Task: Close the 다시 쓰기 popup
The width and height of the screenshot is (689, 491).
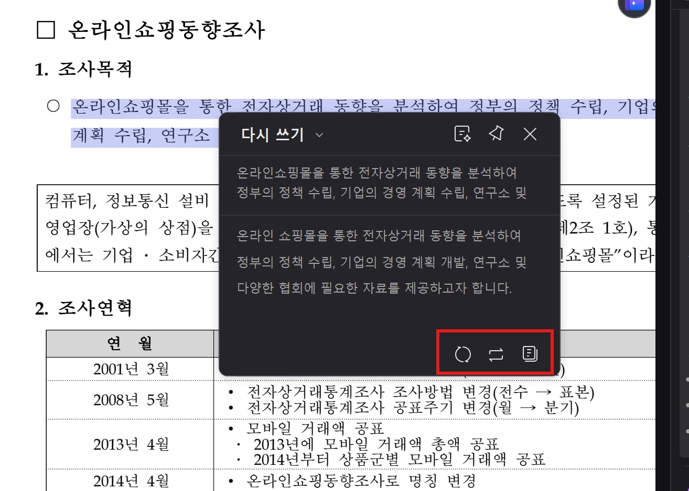Action: coord(530,134)
